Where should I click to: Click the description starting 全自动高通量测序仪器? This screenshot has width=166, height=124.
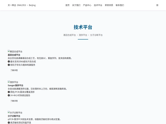coord(38,89)
